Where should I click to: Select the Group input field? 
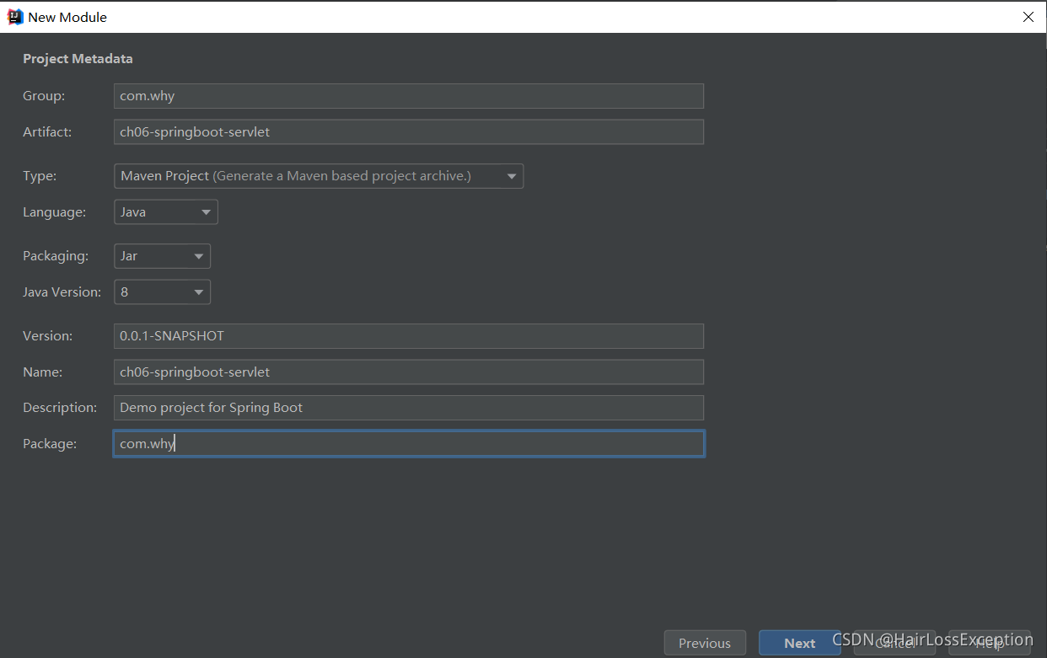coord(408,95)
